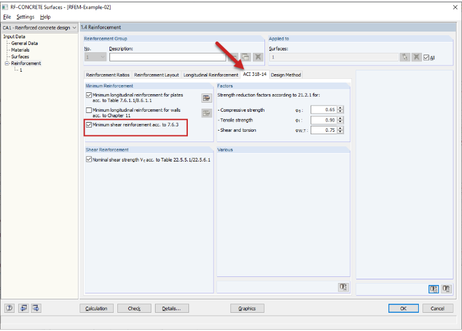This screenshot has height=331, width=462.
Task: Close the RF-CONCRETE Surfaces window
Action: 455,7
